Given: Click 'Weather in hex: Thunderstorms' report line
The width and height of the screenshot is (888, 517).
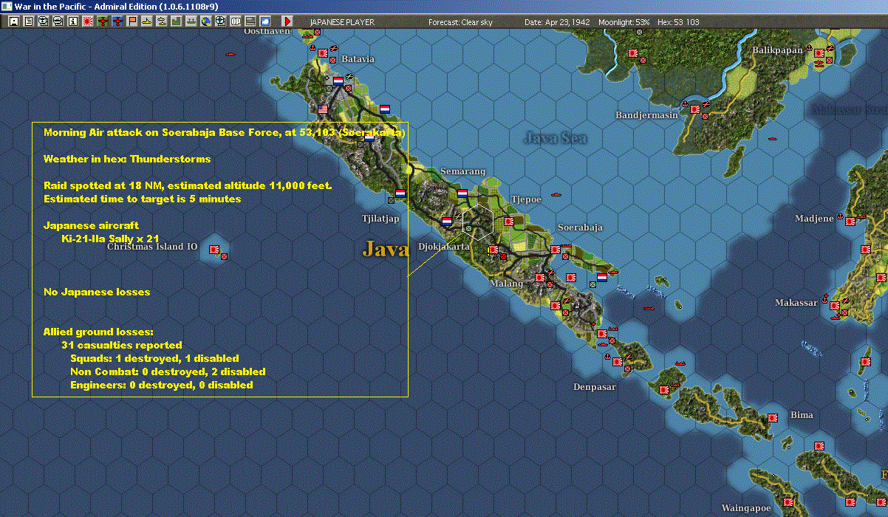Looking at the screenshot, I should tap(127, 159).
